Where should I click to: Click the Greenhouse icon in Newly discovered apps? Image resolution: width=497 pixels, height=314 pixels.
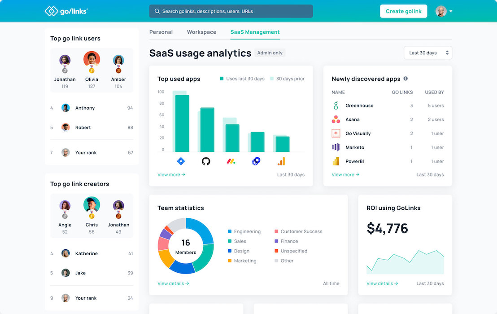click(x=335, y=105)
